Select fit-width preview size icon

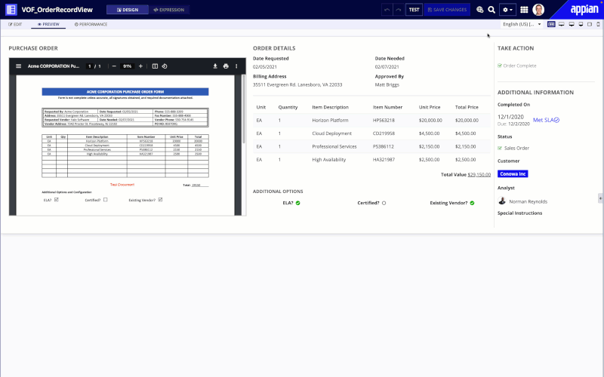(x=551, y=24)
